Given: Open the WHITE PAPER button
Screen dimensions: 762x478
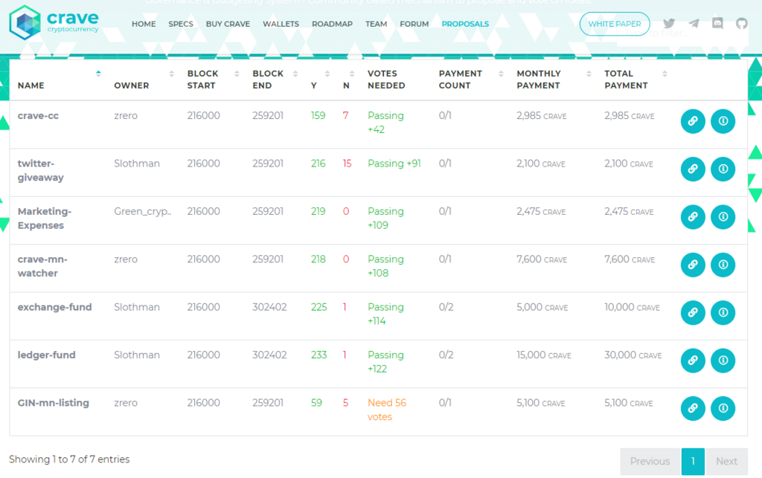Looking at the screenshot, I should coord(615,24).
